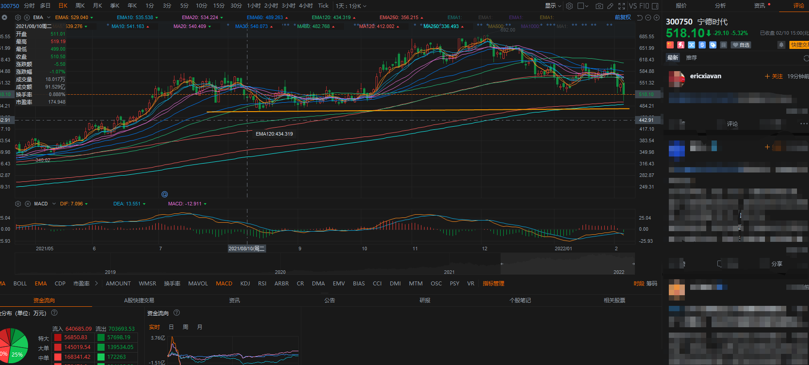Open the 前复权 adjustment dropdown

pos(623,17)
